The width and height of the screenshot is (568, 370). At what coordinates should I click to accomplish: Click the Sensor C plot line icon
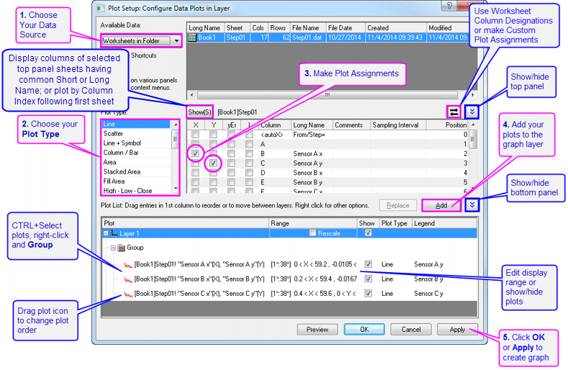click(127, 294)
